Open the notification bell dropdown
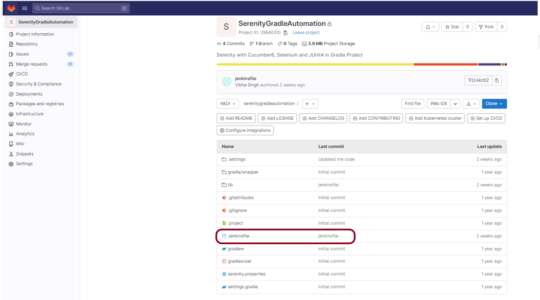 click(430, 27)
